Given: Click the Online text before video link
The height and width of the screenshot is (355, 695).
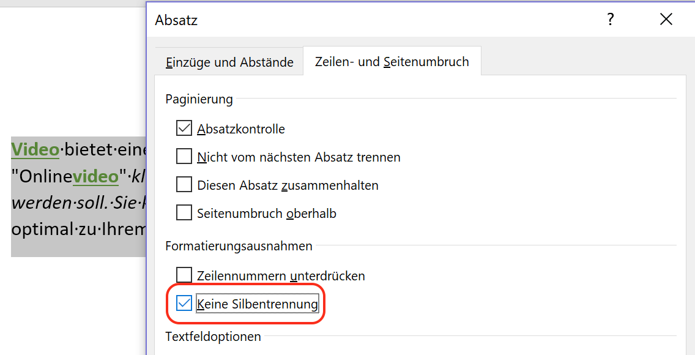Looking at the screenshot, I should click(46, 176).
